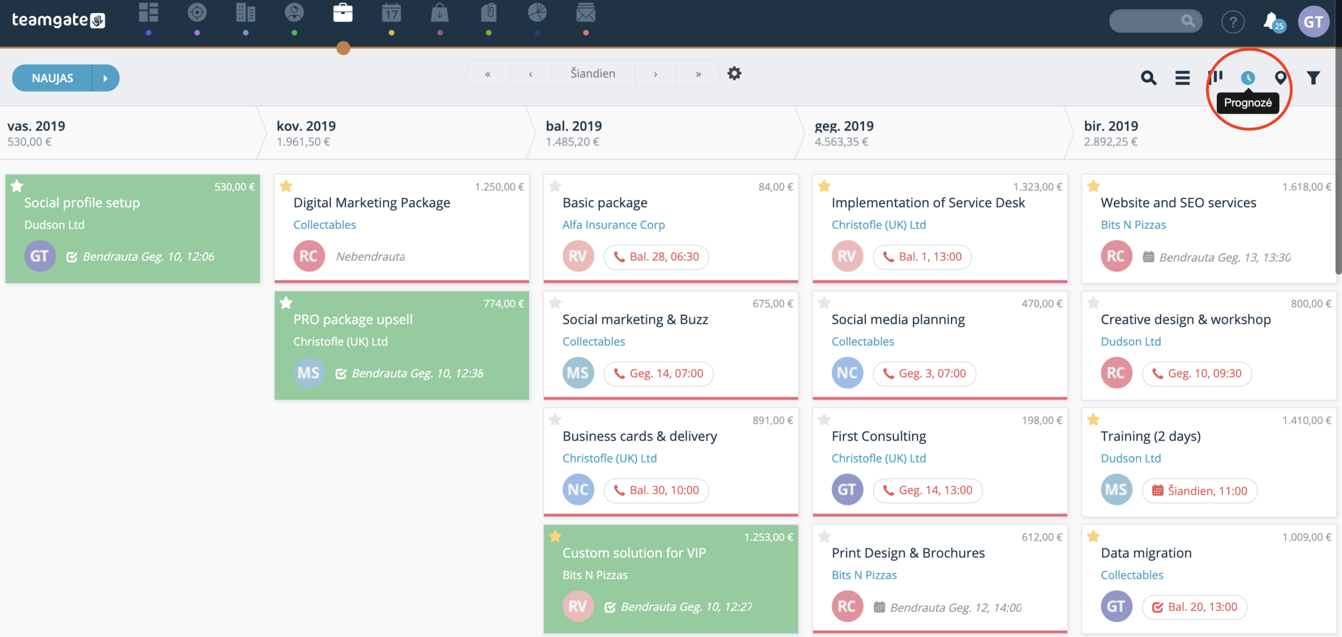Toggle star on Digital Marketing Package deal
1342x637 pixels.
[286, 185]
